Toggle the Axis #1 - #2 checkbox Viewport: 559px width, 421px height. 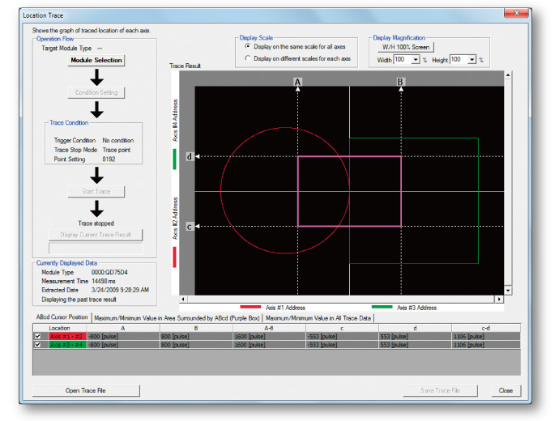click(37, 336)
